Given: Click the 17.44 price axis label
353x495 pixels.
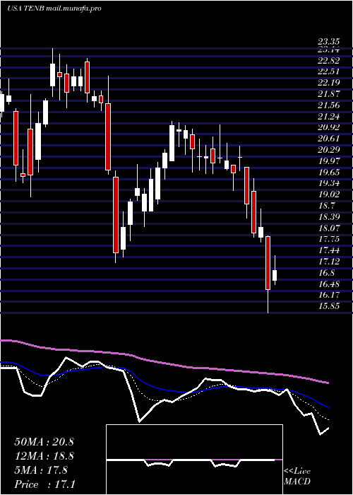Looking at the screenshot, I should (328, 250).
